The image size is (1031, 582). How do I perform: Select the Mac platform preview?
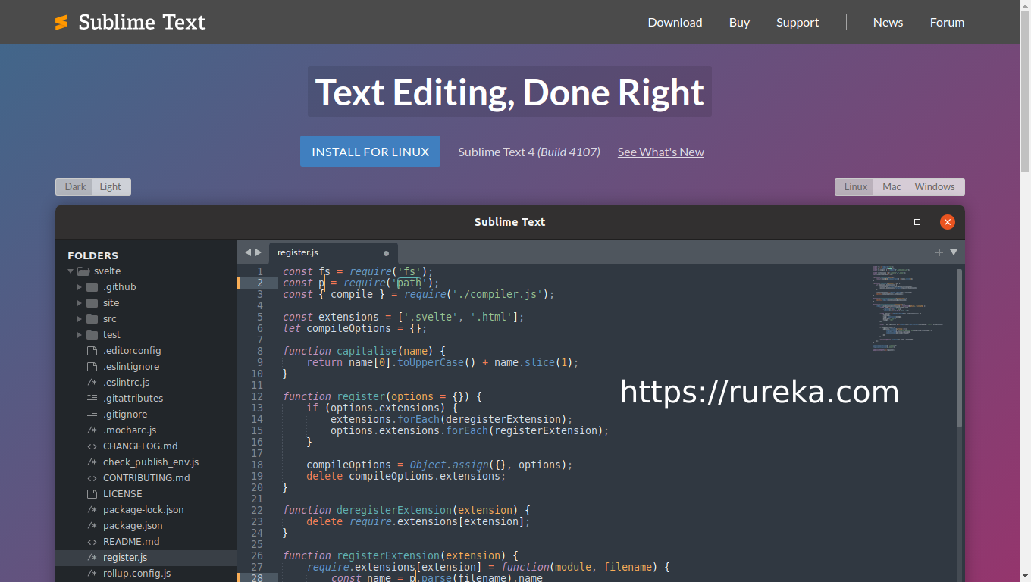click(892, 186)
